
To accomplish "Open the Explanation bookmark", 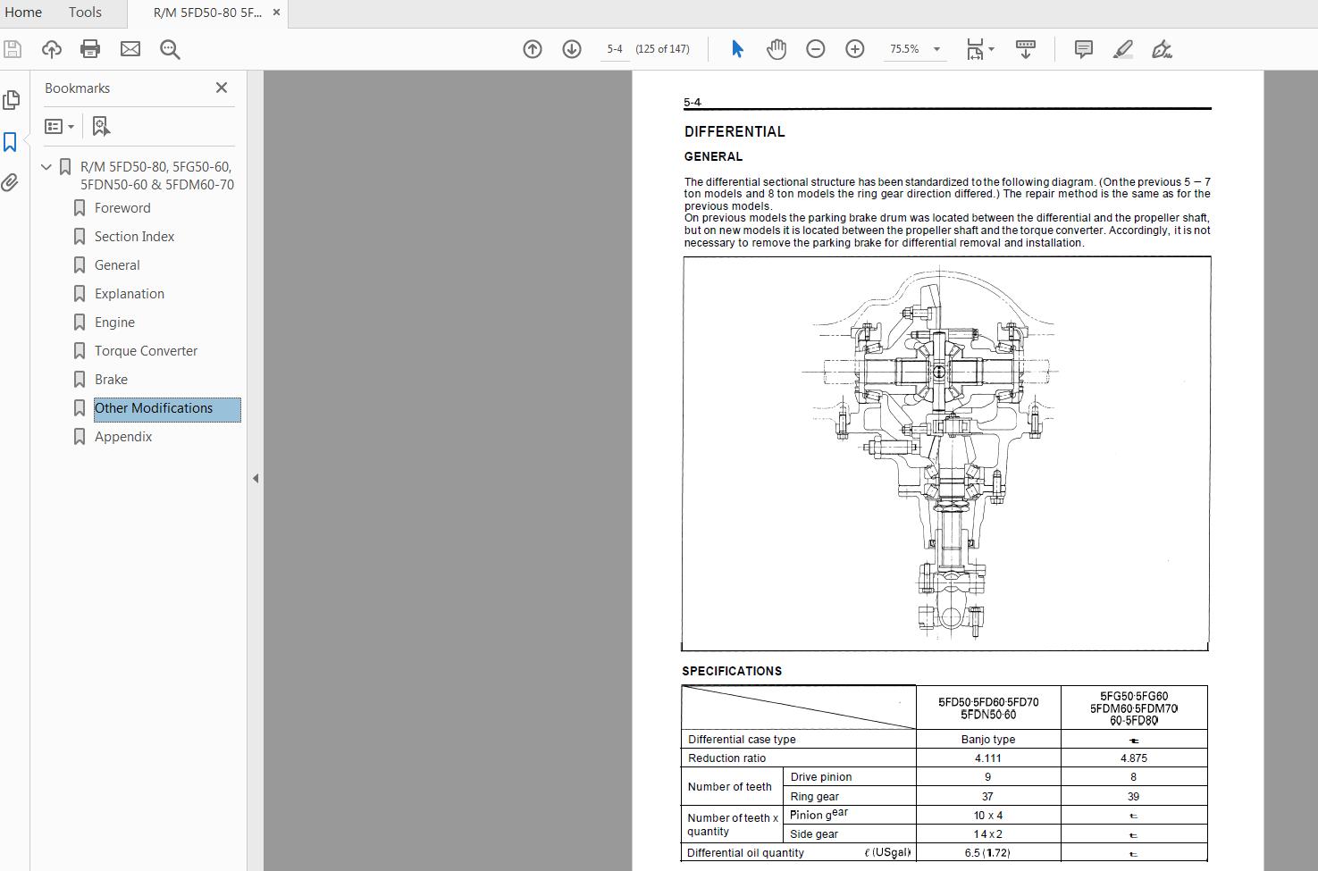I will 130,294.
